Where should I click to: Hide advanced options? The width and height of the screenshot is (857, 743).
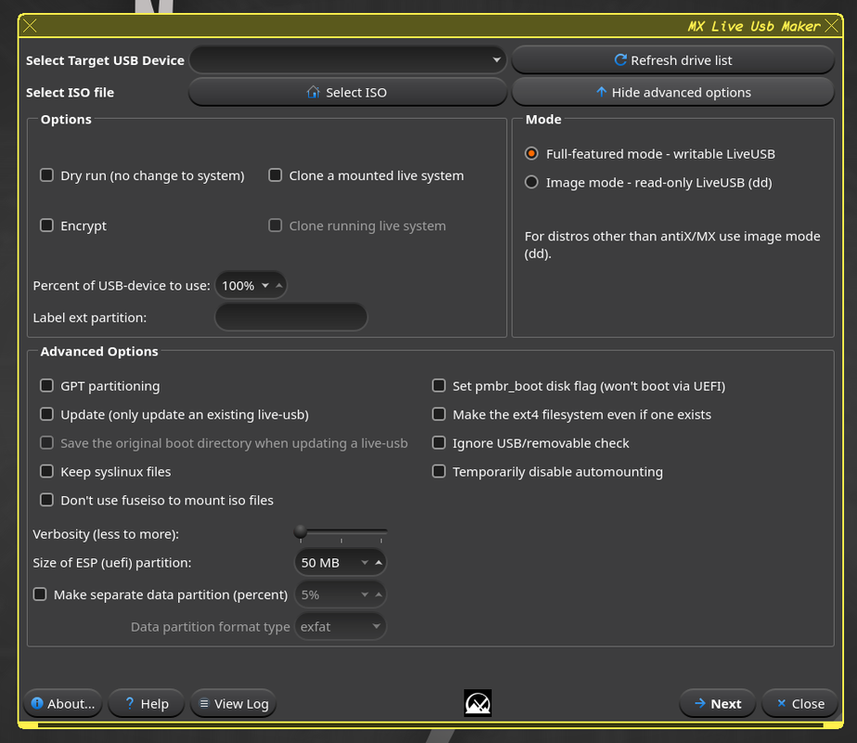coord(673,92)
